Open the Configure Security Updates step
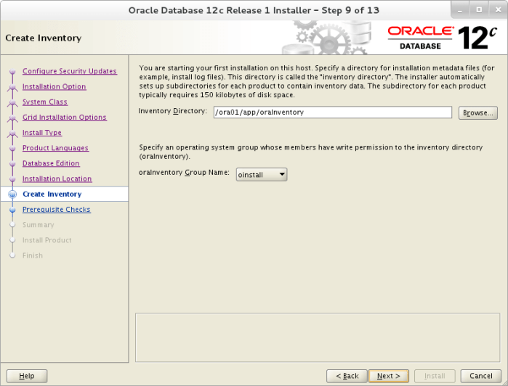Image resolution: width=508 pixels, height=386 pixels. (x=69, y=71)
